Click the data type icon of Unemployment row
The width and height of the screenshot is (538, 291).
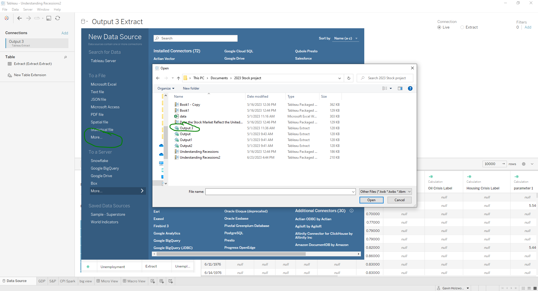pyautogui.click(x=88, y=267)
